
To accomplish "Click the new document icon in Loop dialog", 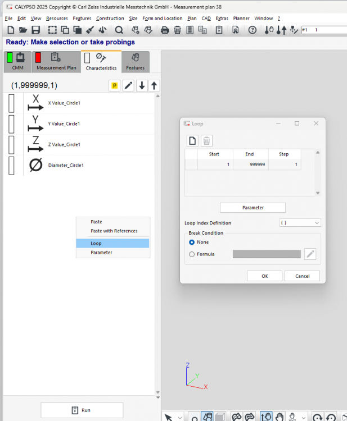I will coord(192,141).
